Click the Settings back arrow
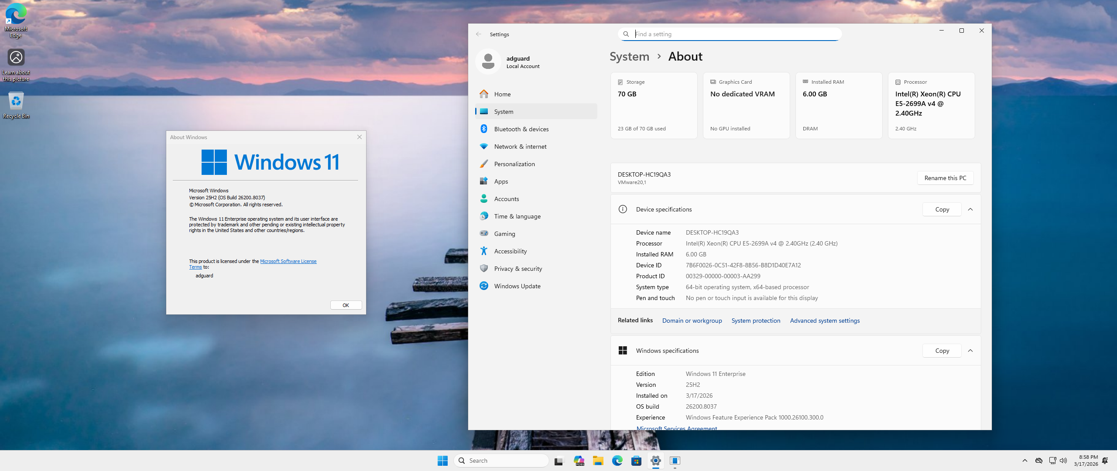The height and width of the screenshot is (471, 1117). (x=479, y=34)
